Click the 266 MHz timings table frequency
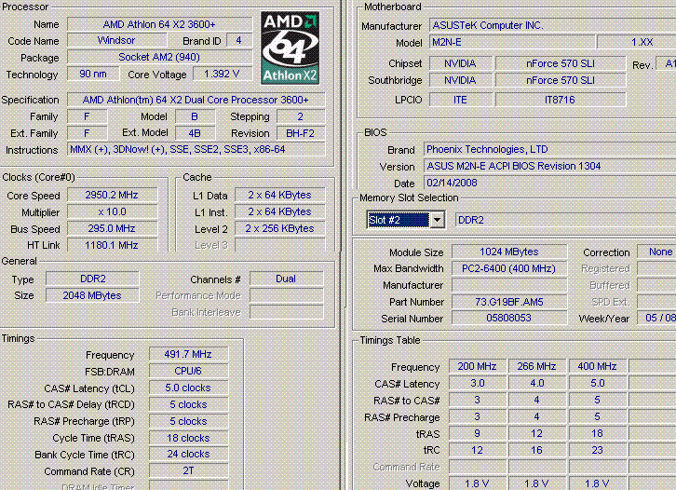This screenshot has width=676, height=490. pyautogui.click(x=536, y=366)
